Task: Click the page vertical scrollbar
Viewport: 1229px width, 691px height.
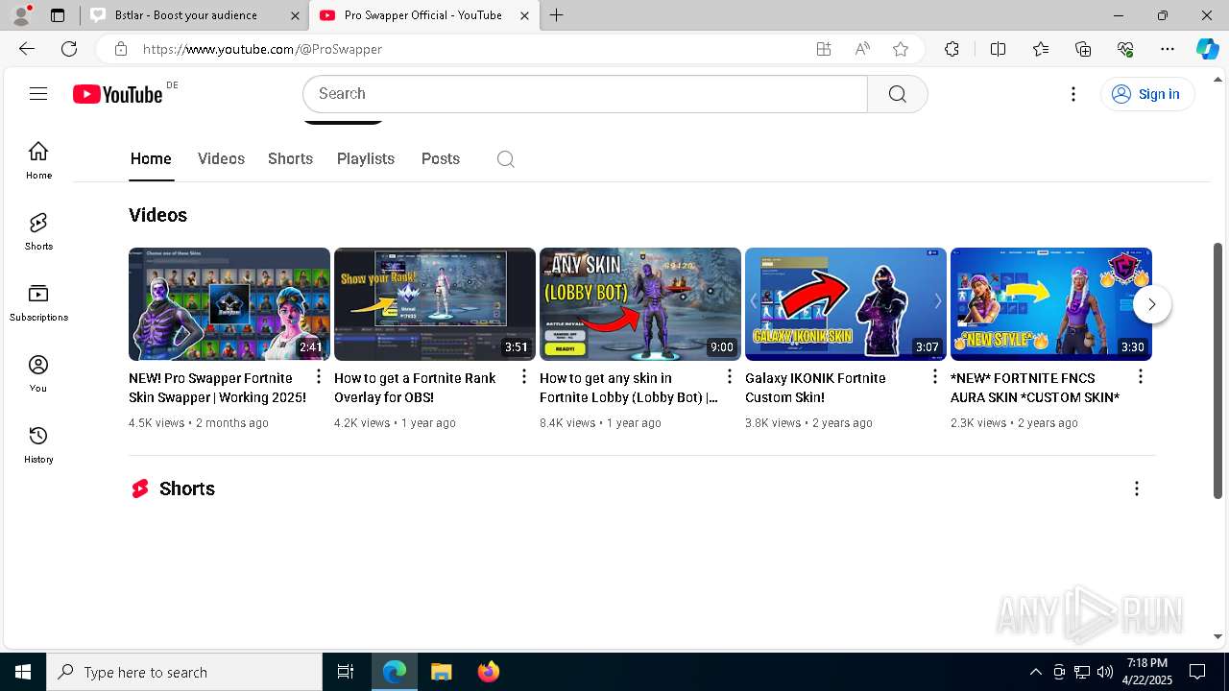Action: tap(1218, 369)
